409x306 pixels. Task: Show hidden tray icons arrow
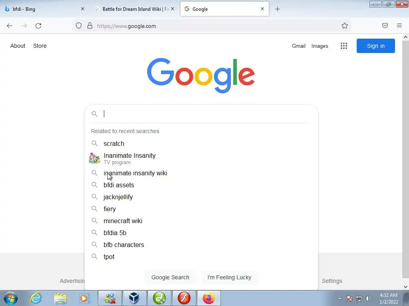[x=340, y=298]
